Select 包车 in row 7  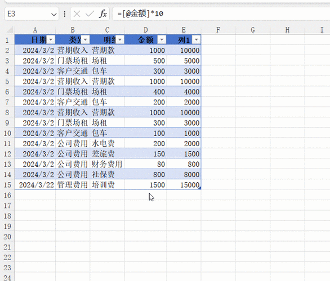[x=107, y=102]
